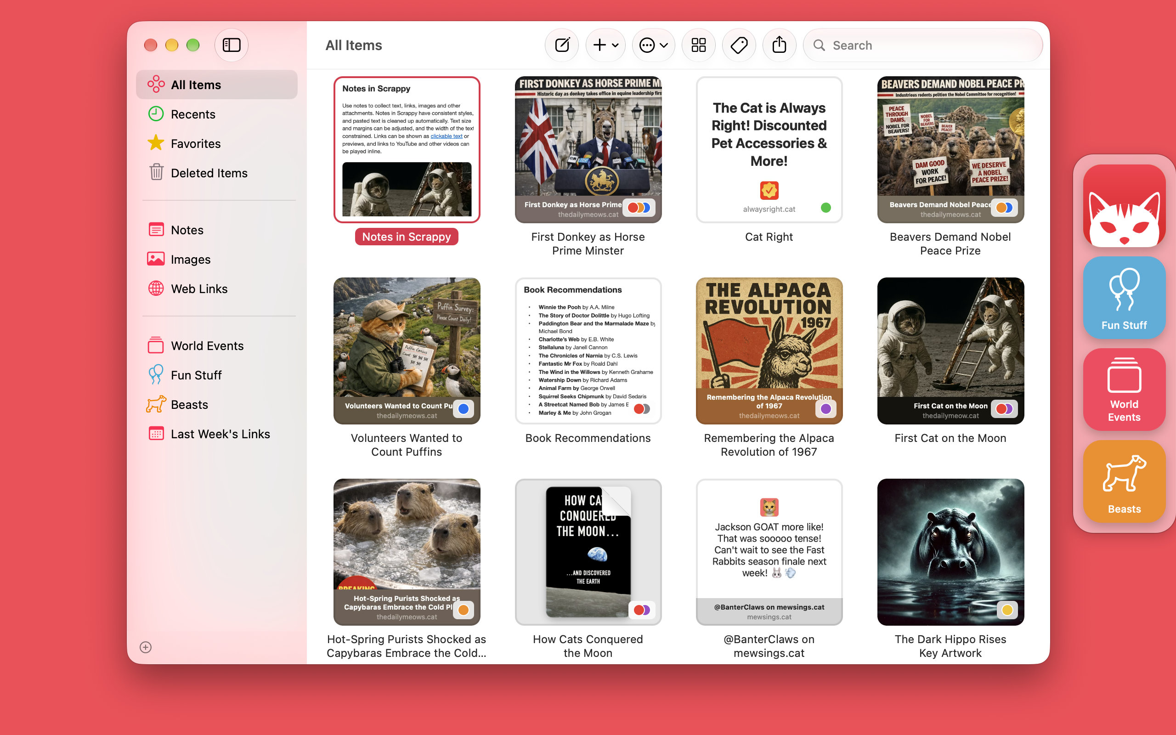Click the All Items flower icon

156,84
